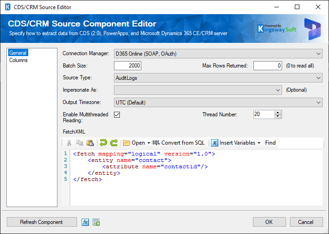
Task: Click Insert Variables in toolbar
Action: [x=233, y=143]
